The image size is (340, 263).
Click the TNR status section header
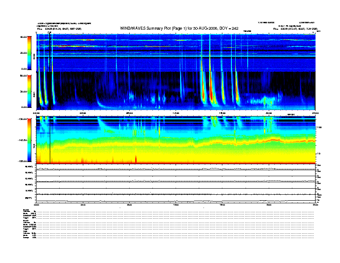tap(24, 231)
